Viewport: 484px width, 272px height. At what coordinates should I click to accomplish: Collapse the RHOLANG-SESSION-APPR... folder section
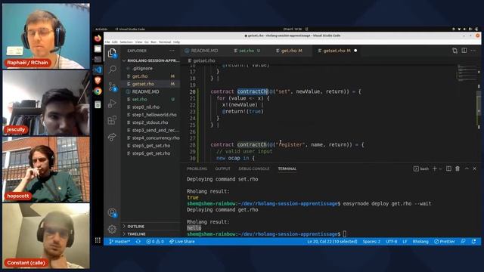click(x=151, y=60)
